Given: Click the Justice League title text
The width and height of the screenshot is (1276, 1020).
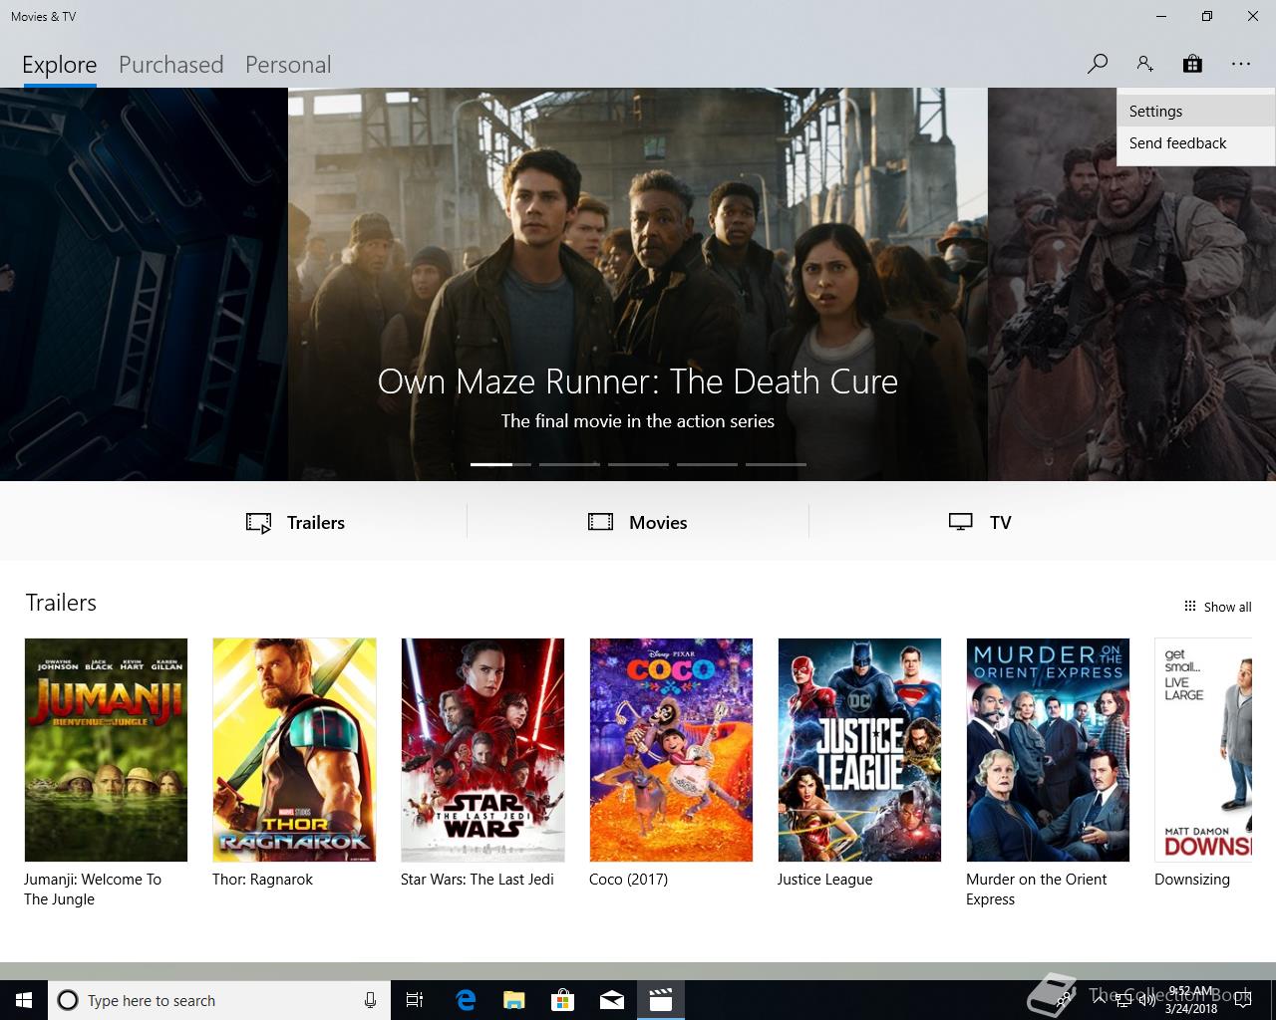Looking at the screenshot, I should 824,880.
